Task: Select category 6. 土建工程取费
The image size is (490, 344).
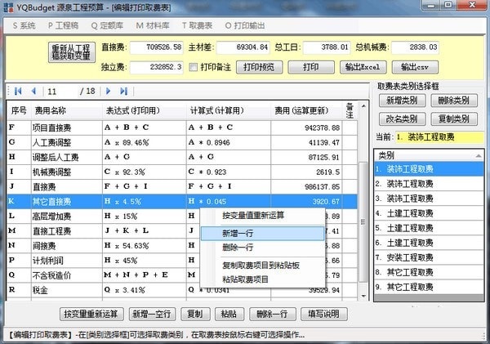Action: (429, 243)
